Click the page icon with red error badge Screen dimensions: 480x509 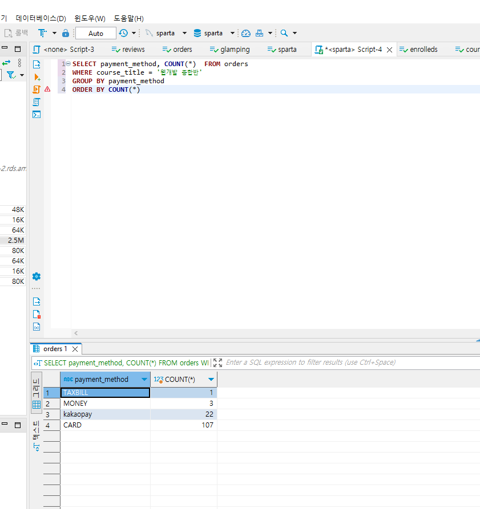point(37,314)
